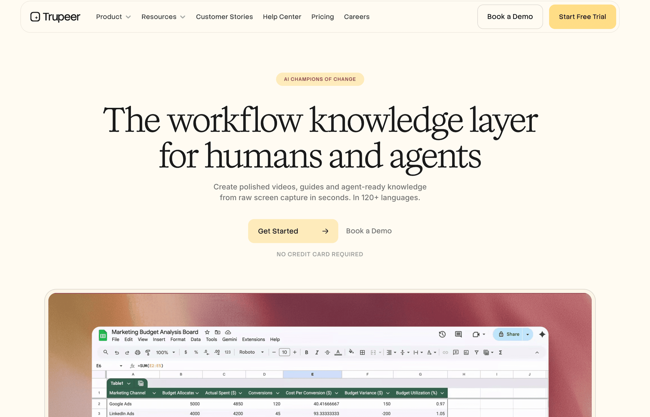Open the Conversions column dropdown arrow
650x417 pixels.
[277, 393]
